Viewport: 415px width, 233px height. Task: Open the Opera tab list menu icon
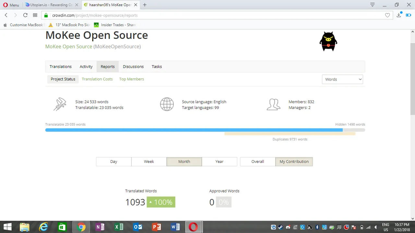click(x=373, y=5)
